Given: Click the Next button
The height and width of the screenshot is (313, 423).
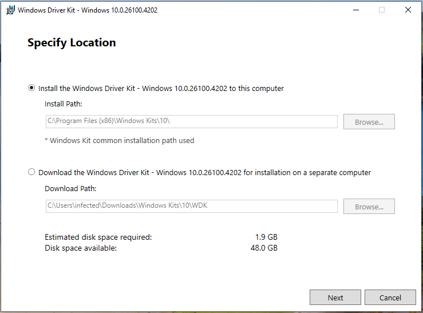Looking at the screenshot, I should (335, 298).
